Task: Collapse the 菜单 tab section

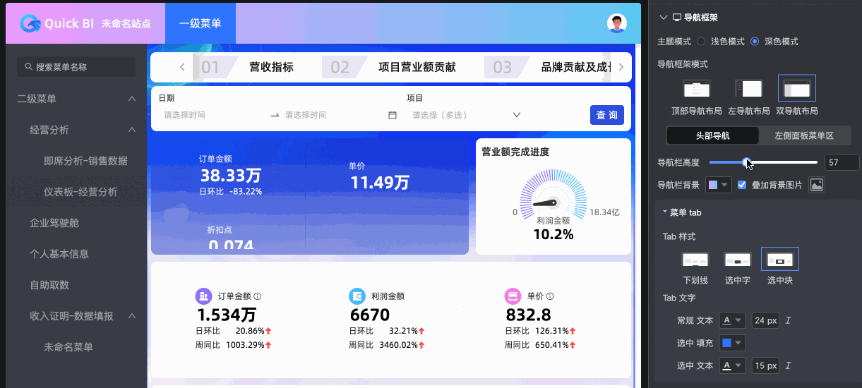Action: point(665,212)
